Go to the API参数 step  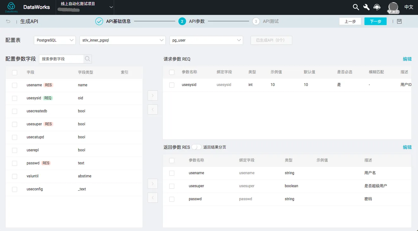click(x=197, y=21)
